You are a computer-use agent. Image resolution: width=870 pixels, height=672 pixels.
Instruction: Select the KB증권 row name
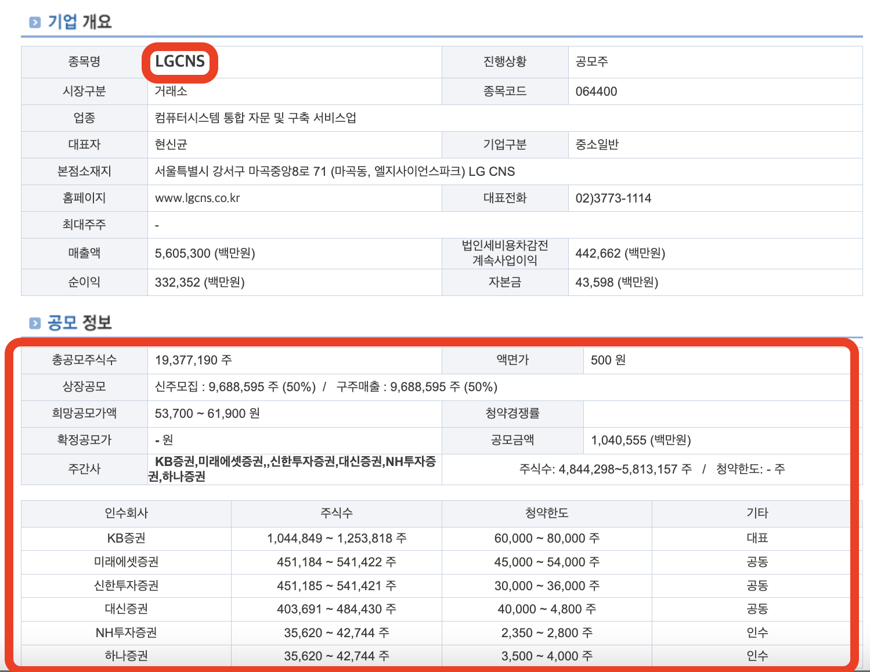point(126,538)
